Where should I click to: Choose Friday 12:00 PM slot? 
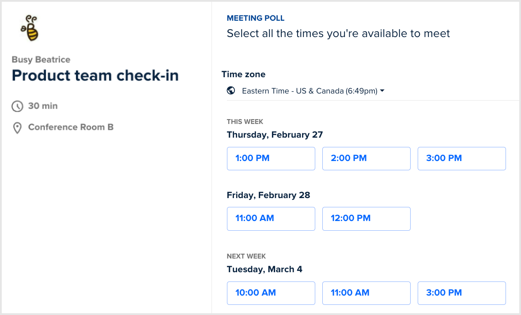366,219
